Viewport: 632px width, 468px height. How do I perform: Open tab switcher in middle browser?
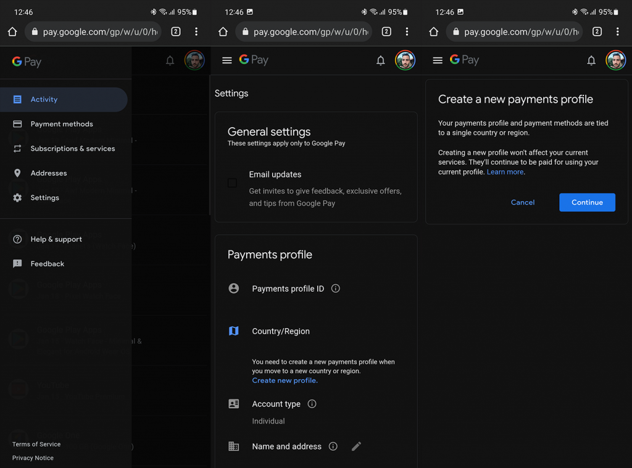pos(386,31)
